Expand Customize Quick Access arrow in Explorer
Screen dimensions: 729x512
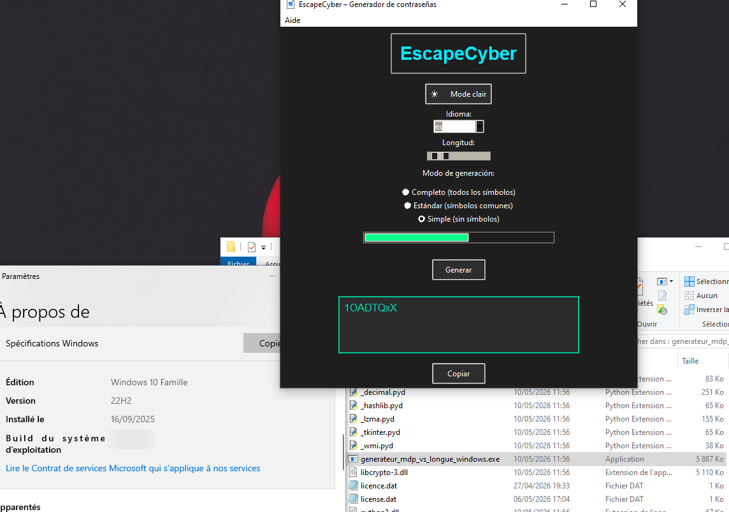click(264, 248)
